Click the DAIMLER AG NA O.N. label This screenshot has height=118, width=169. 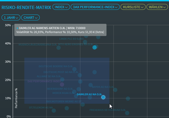[89, 94]
